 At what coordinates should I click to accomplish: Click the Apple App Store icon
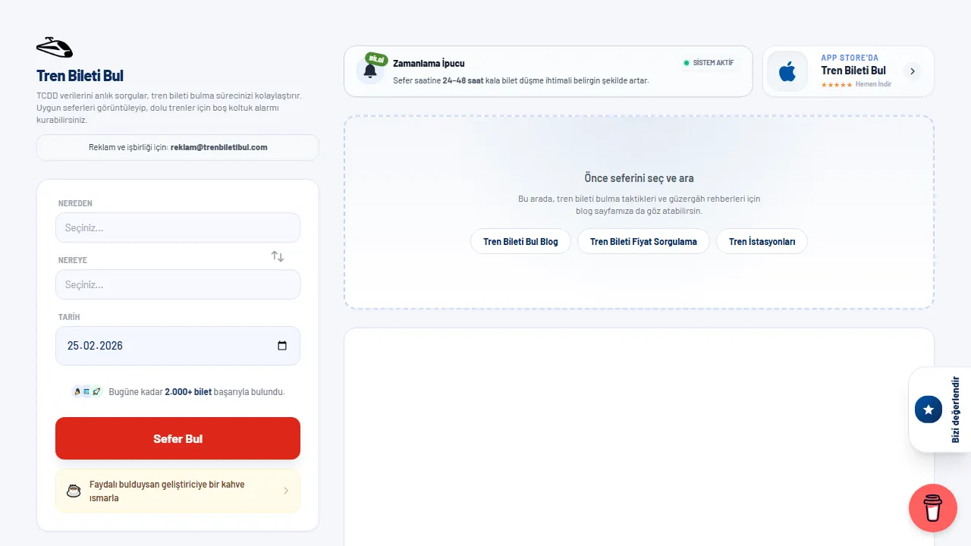[x=787, y=71]
